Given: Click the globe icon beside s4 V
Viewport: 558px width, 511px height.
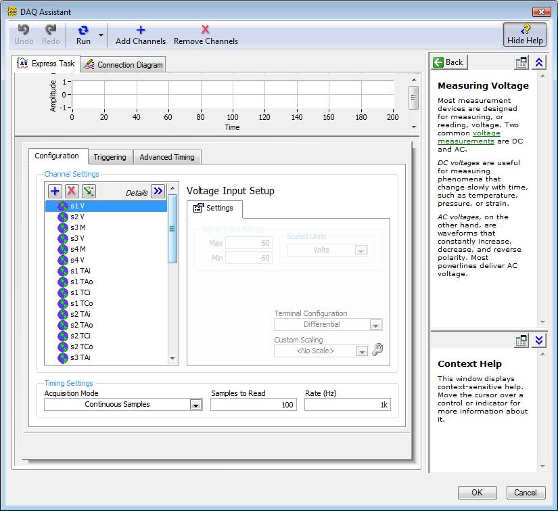Looking at the screenshot, I should (x=63, y=261).
